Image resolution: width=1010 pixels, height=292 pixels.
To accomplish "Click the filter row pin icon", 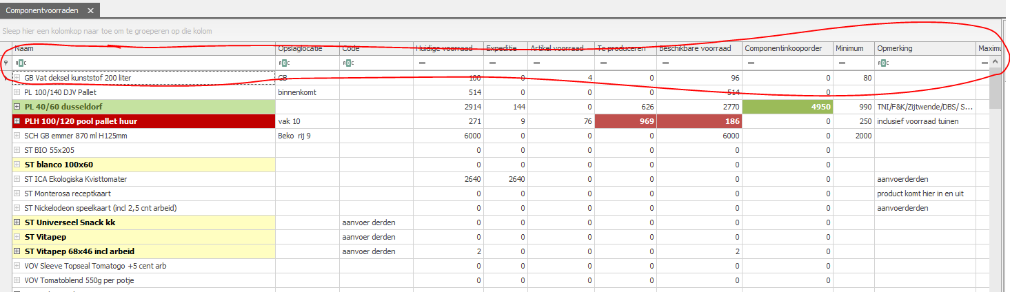I will tap(6, 63).
